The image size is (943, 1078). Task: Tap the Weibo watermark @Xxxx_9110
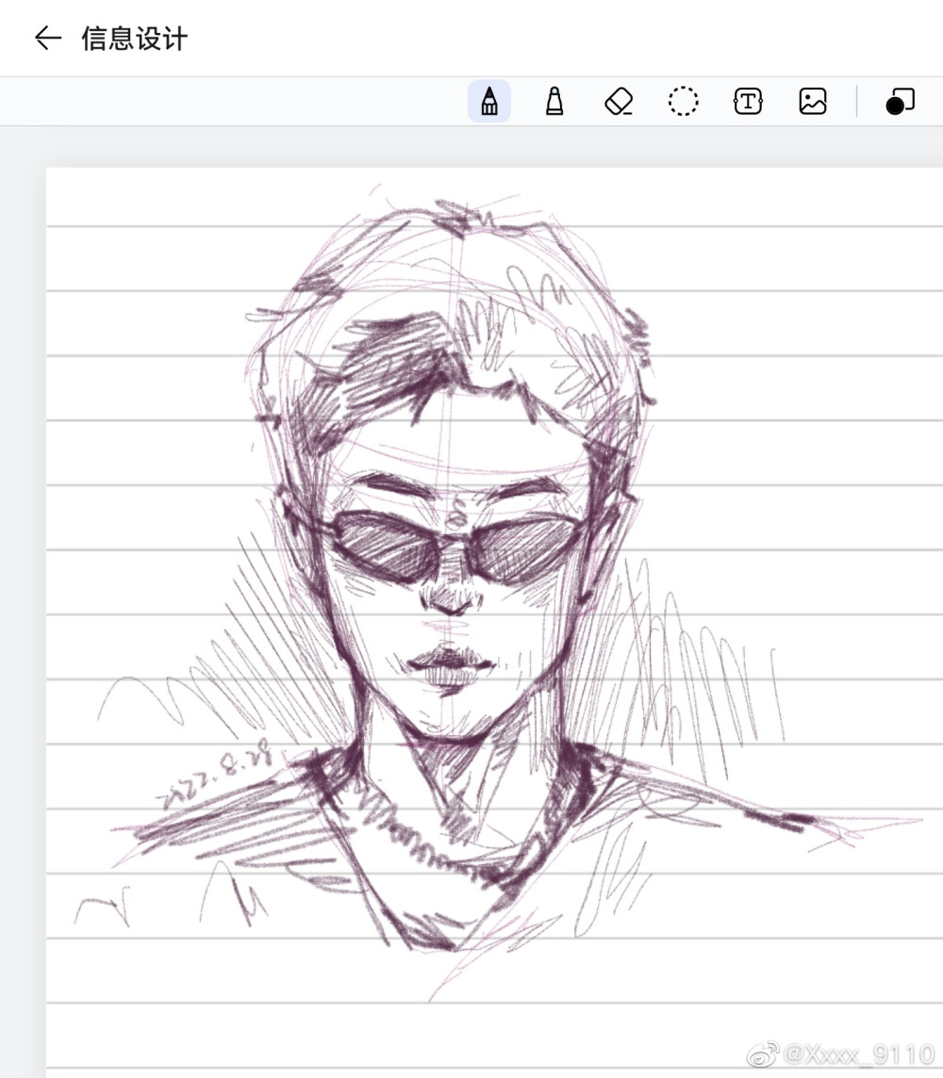pos(858,1053)
